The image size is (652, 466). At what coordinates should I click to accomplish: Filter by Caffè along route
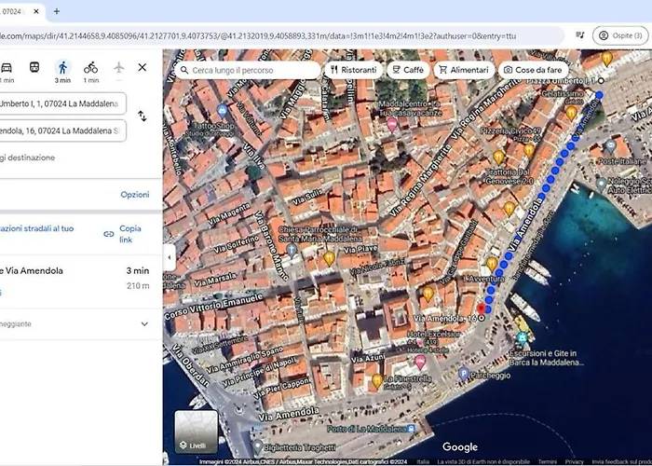coord(406,70)
